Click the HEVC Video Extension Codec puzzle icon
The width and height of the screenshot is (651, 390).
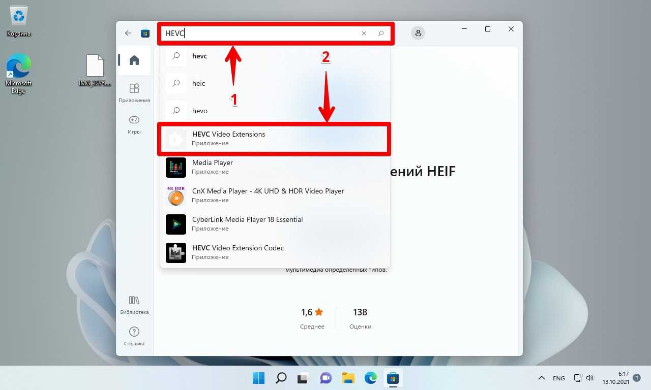coord(176,253)
